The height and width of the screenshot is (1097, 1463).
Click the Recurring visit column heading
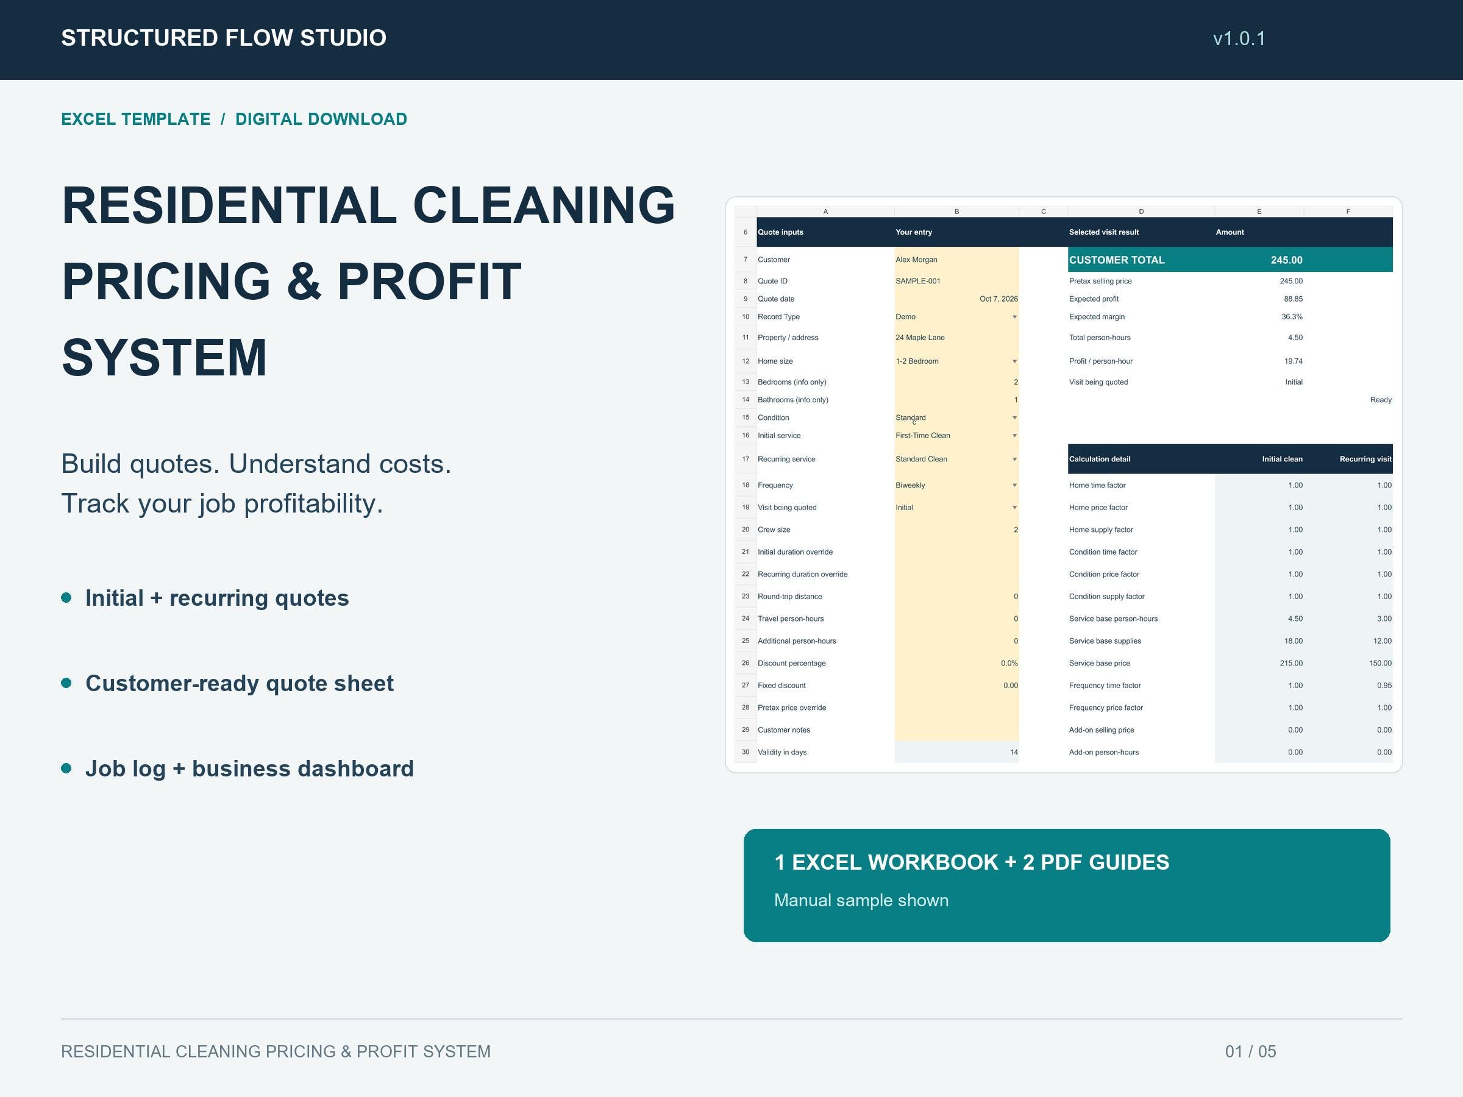[x=1365, y=460]
